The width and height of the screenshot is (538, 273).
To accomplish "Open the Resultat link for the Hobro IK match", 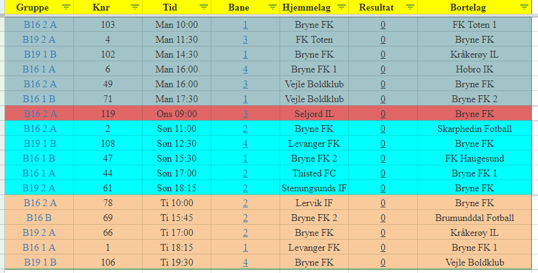I will (383, 69).
